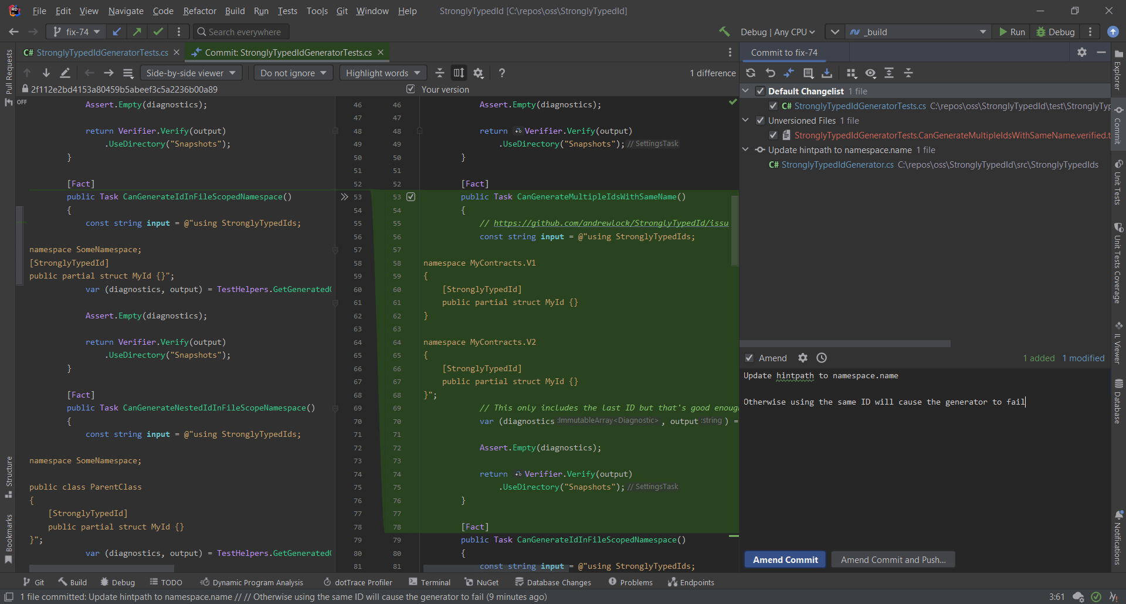
Task: Click the rollback changes icon
Action: [770, 73]
